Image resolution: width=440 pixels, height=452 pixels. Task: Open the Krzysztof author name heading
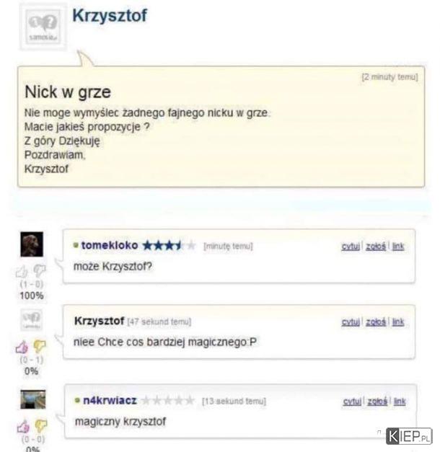pyautogui.click(x=110, y=15)
